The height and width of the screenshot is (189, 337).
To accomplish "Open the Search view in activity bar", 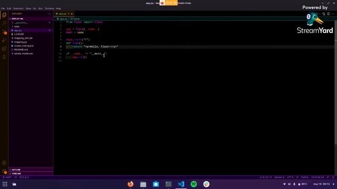I will point(4,23).
